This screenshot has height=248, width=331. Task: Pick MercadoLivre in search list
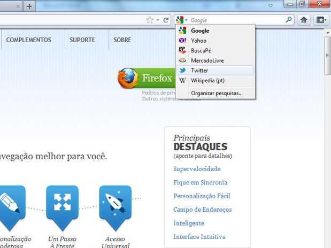(207, 60)
